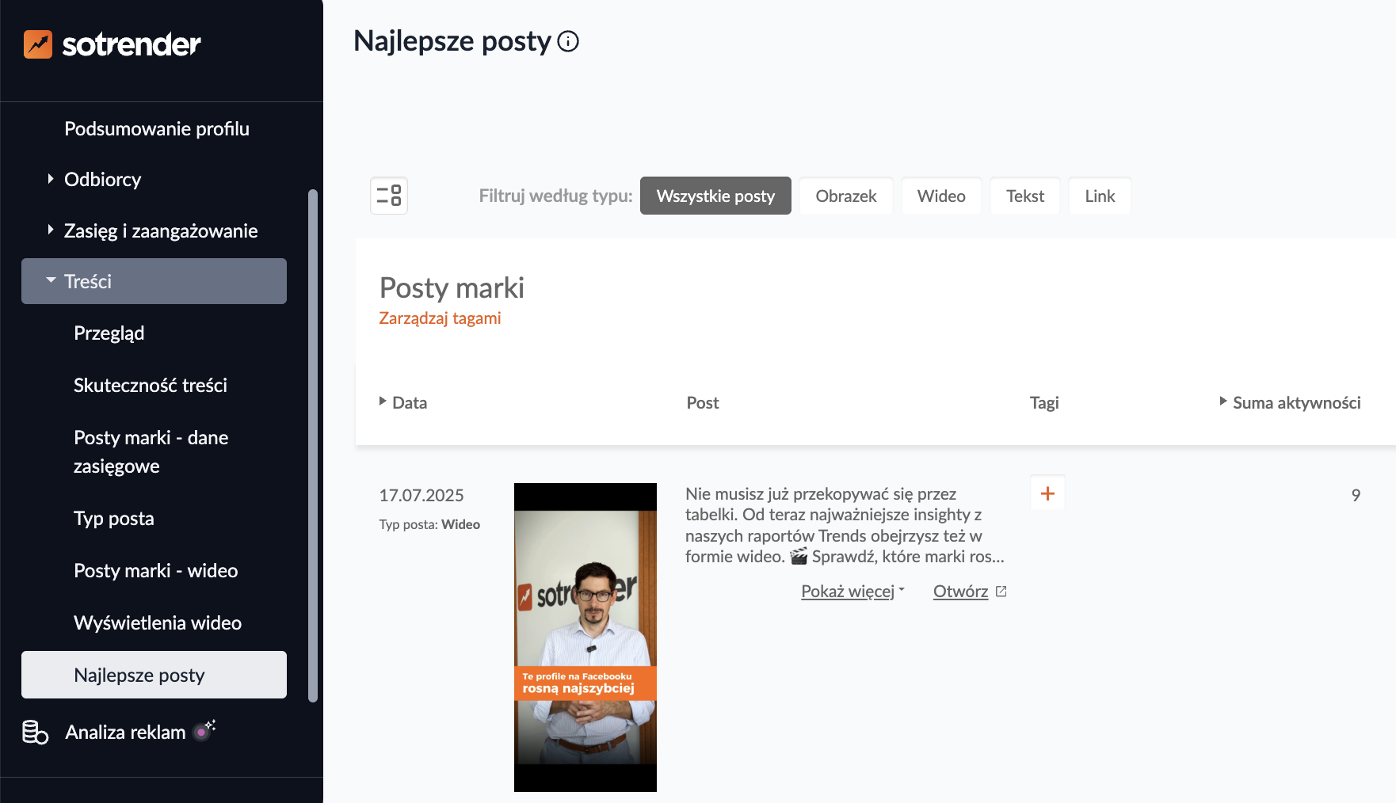Open the Najlepsze posty info icon
Image resolution: width=1396 pixels, height=803 pixels.
(x=568, y=41)
